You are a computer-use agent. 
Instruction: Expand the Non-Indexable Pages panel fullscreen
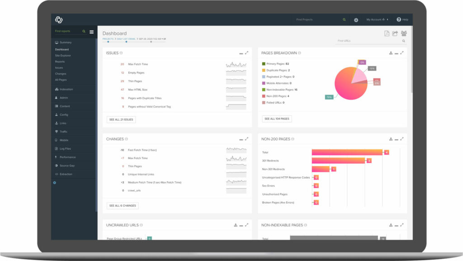402,225
